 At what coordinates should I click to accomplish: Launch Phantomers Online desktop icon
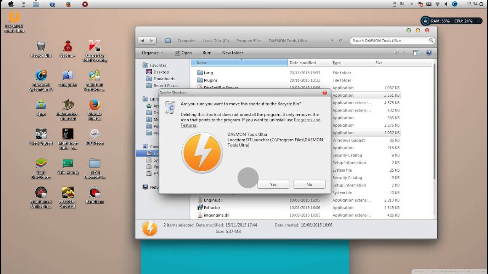41,198
